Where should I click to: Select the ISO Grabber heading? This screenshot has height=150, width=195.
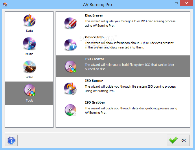[x=95, y=102]
